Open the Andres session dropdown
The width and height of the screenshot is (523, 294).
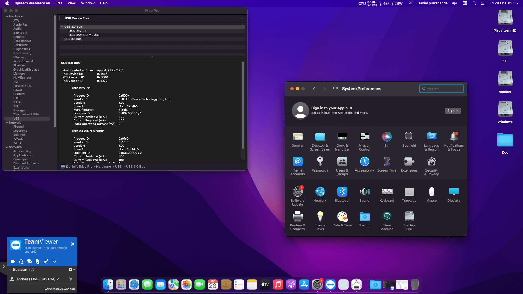tap(57, 279)
